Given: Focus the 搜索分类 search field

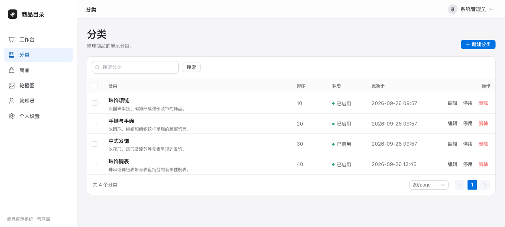Looking at the screenshot, I should 135,67.
